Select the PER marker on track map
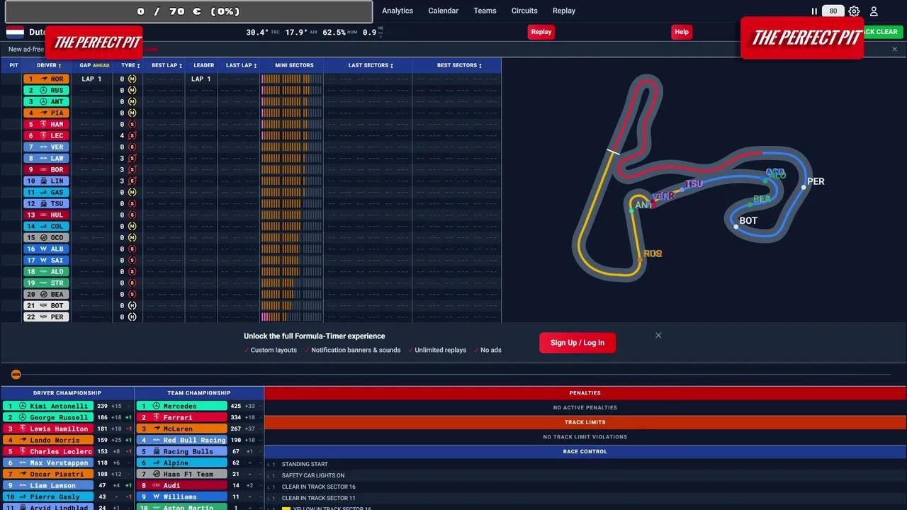This screenshot has width=907, height=510. [815, 181]
